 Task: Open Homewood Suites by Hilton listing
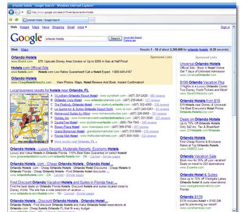coord(72,113)
